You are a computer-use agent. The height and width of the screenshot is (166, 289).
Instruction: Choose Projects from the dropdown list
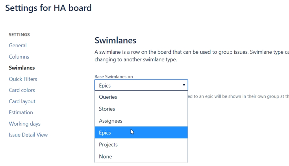click(108, 145)
